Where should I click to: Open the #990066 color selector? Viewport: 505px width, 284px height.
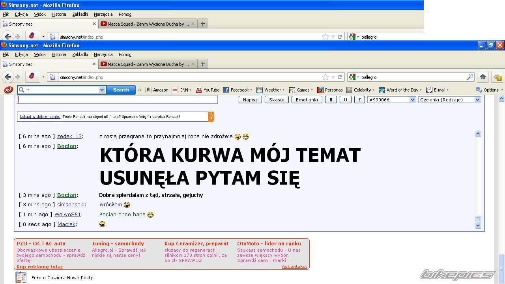[x=391, y=100]
